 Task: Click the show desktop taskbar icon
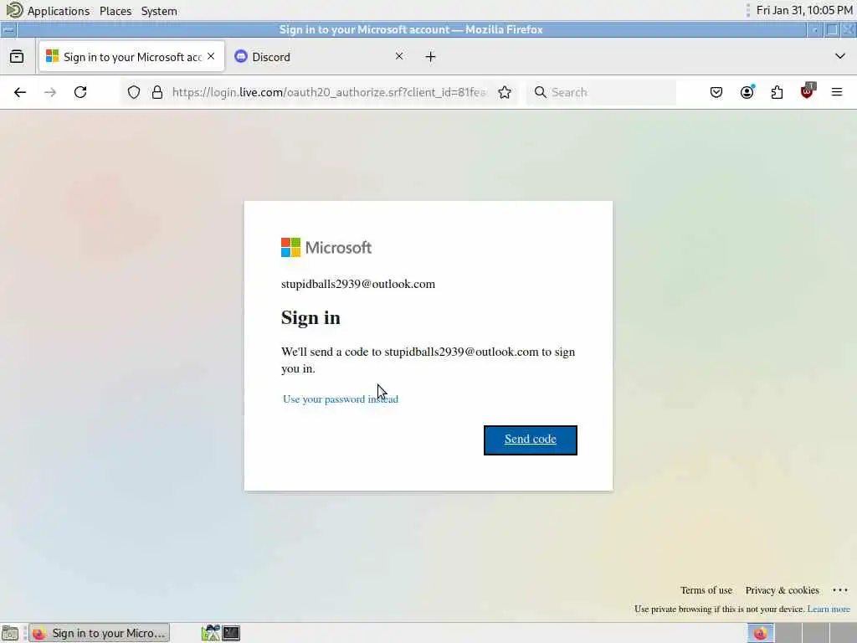[x=10, y=633]
